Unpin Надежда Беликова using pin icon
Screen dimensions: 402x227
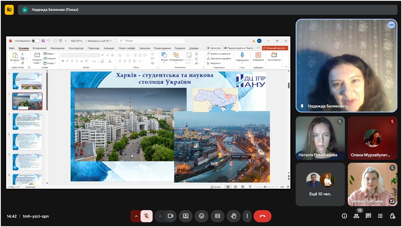click(x=302, y=106)
